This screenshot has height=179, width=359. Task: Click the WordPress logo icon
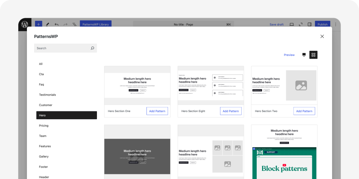point(25,24)
